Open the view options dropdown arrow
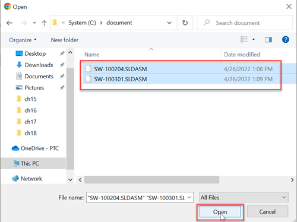The image size is (297, 222). point(254,40)
